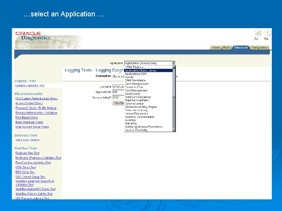This screenshot has width=282, height=211.
Task: Click the dropdown list scrollbar thumb
Action: (x=174, y=83)
